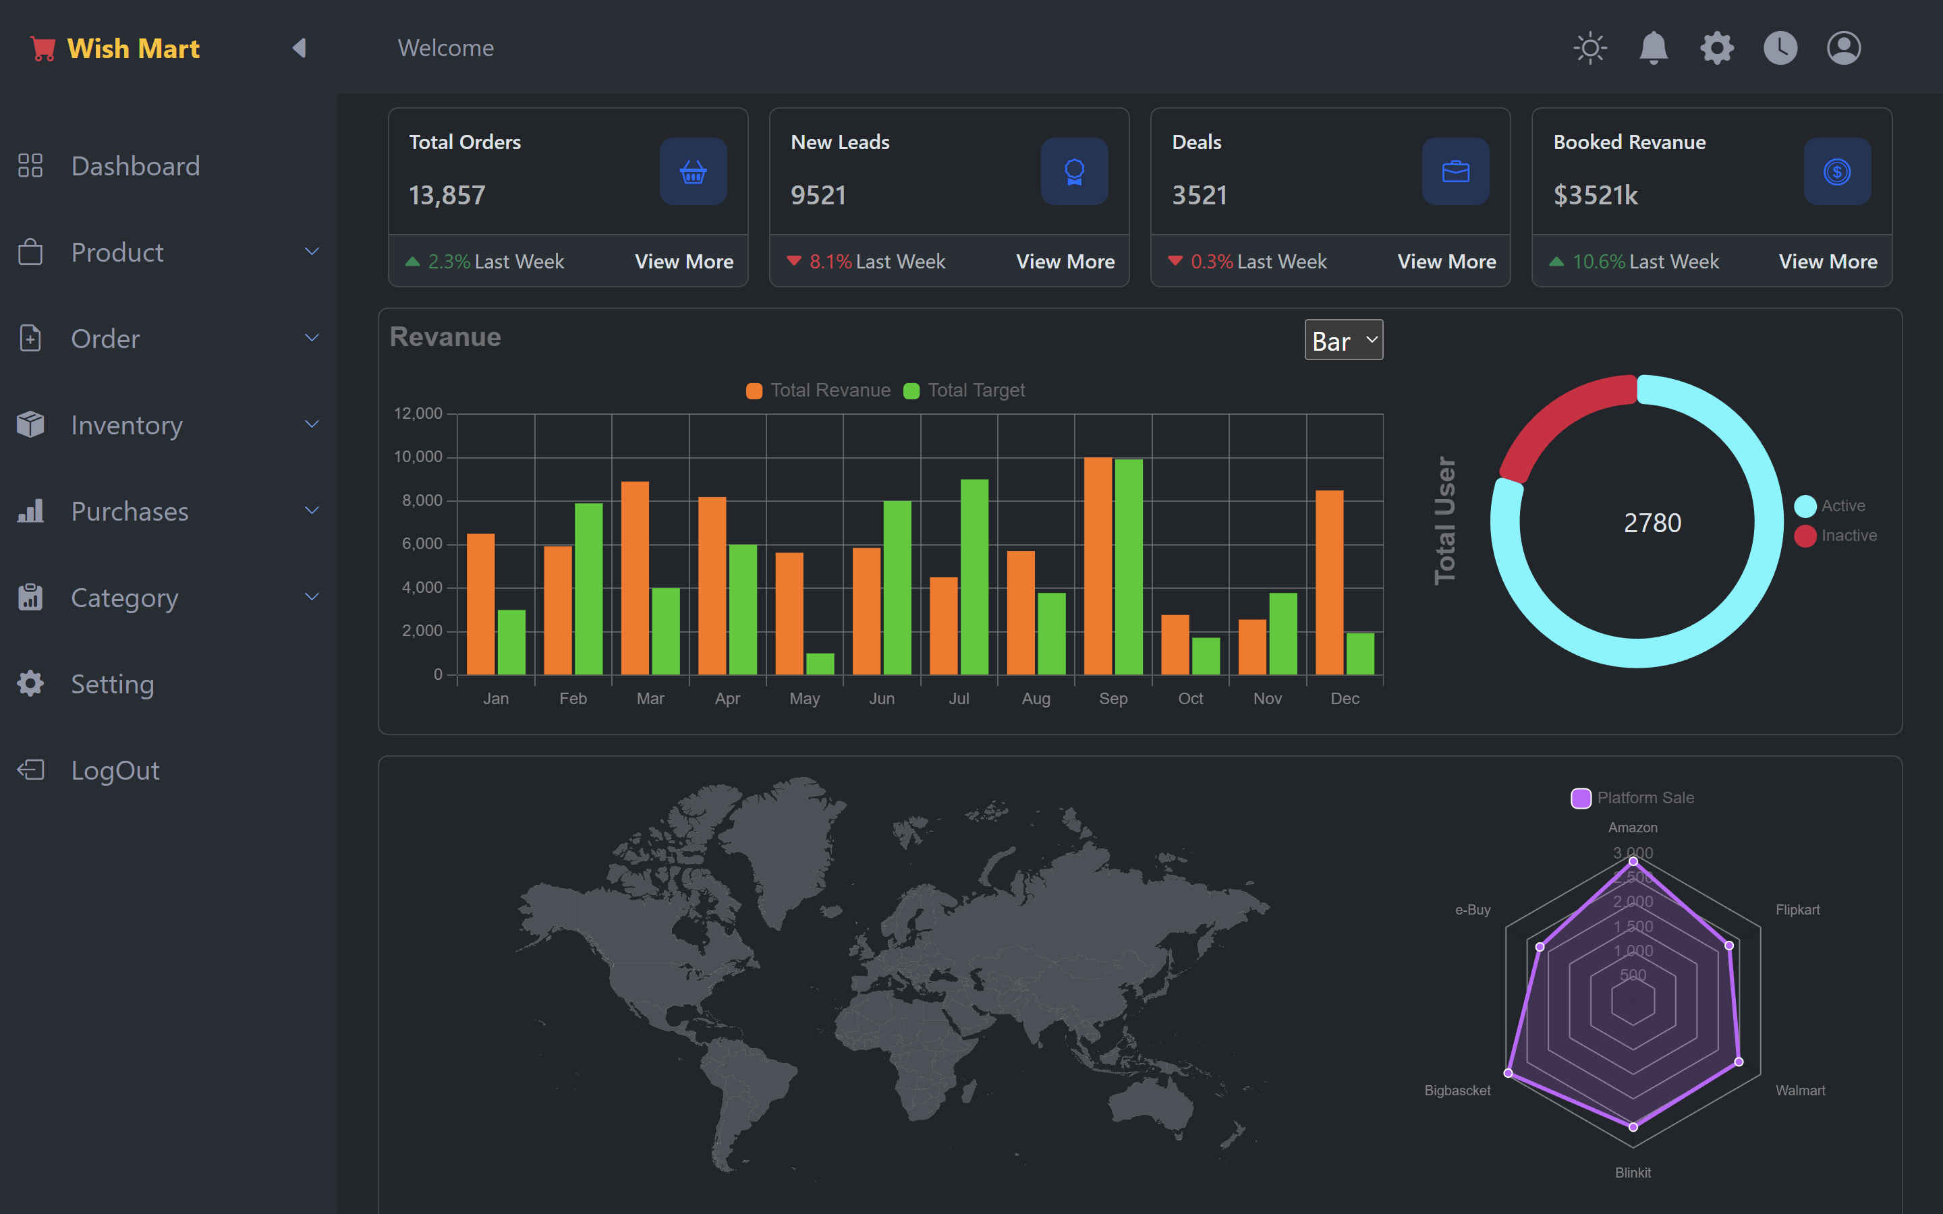The width and height of the screenshot is (1943, 1214).
Task: Click Inactive red legend swatch
Action: [1805, 536]
